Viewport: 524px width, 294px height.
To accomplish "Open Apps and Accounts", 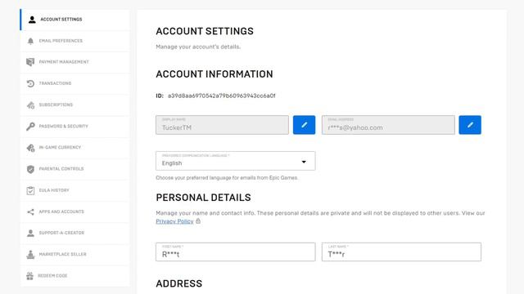I will (75, 212).
